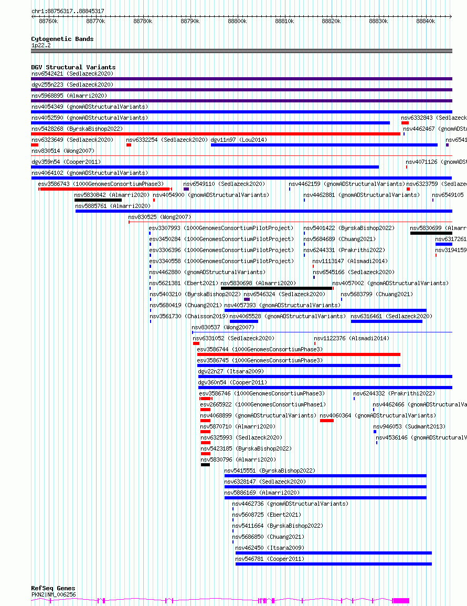Click esv3307993 (1000GenomesConsortiumPilotProject) label
The height and width of the screenshot is (606, 467).
pos(221,228)
